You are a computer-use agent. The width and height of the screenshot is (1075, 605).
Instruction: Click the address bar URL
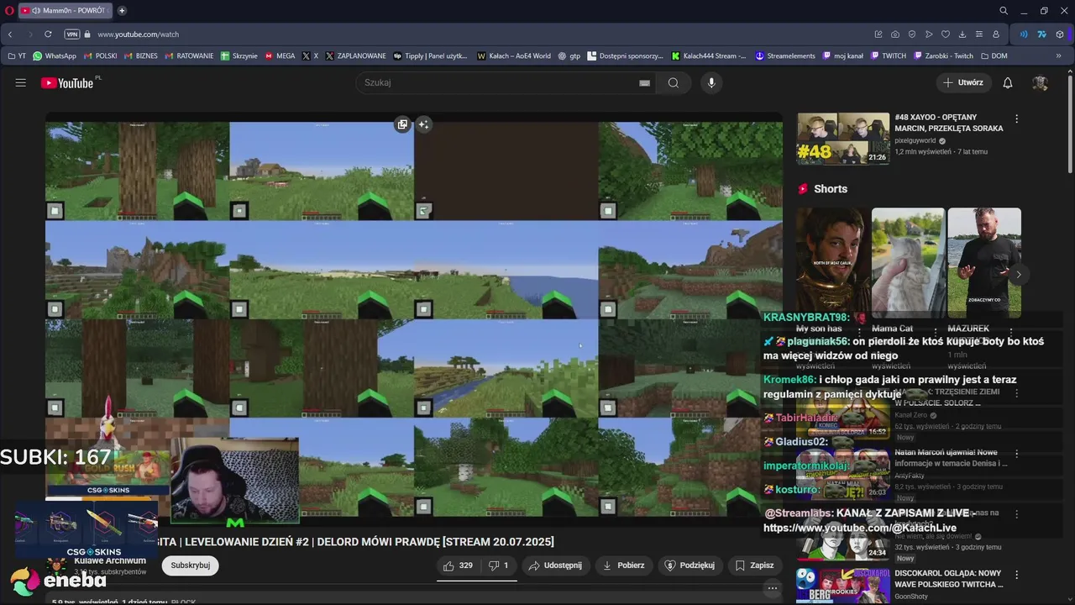coord(138,34)
